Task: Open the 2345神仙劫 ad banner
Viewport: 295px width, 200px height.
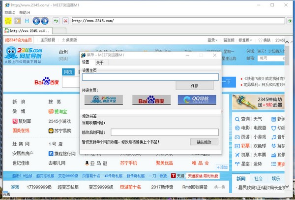Action: point(258,102)
